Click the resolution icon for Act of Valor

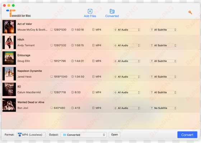[x=52, y=30]
